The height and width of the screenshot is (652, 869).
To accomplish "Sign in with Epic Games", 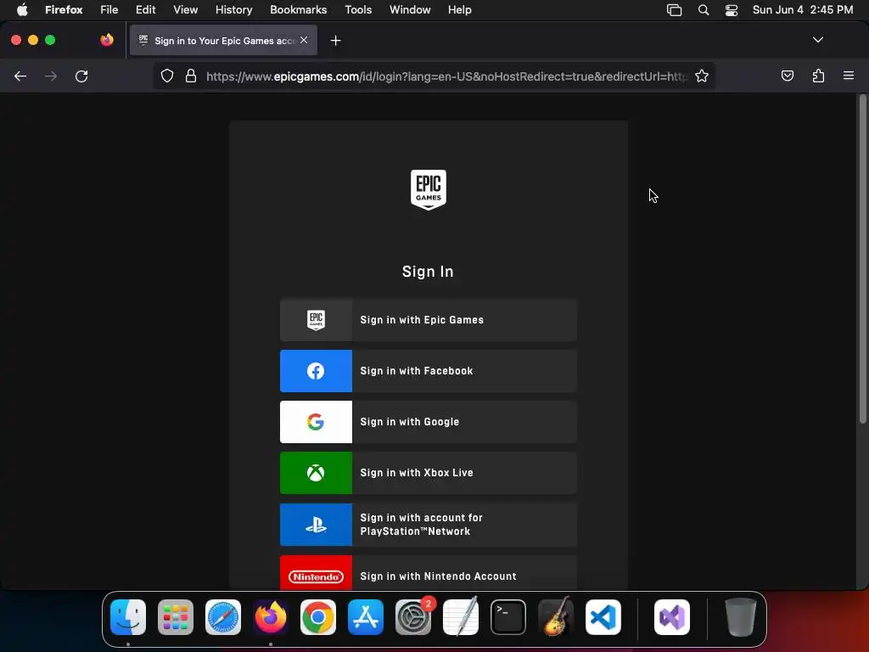I will (x=429, y=320).
